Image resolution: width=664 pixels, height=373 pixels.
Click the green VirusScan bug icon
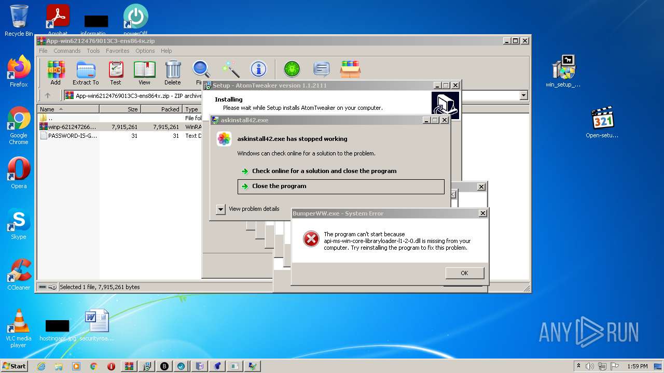click(x=292, y=69)
